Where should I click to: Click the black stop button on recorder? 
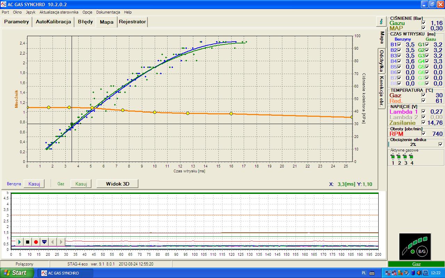[28, 242]
